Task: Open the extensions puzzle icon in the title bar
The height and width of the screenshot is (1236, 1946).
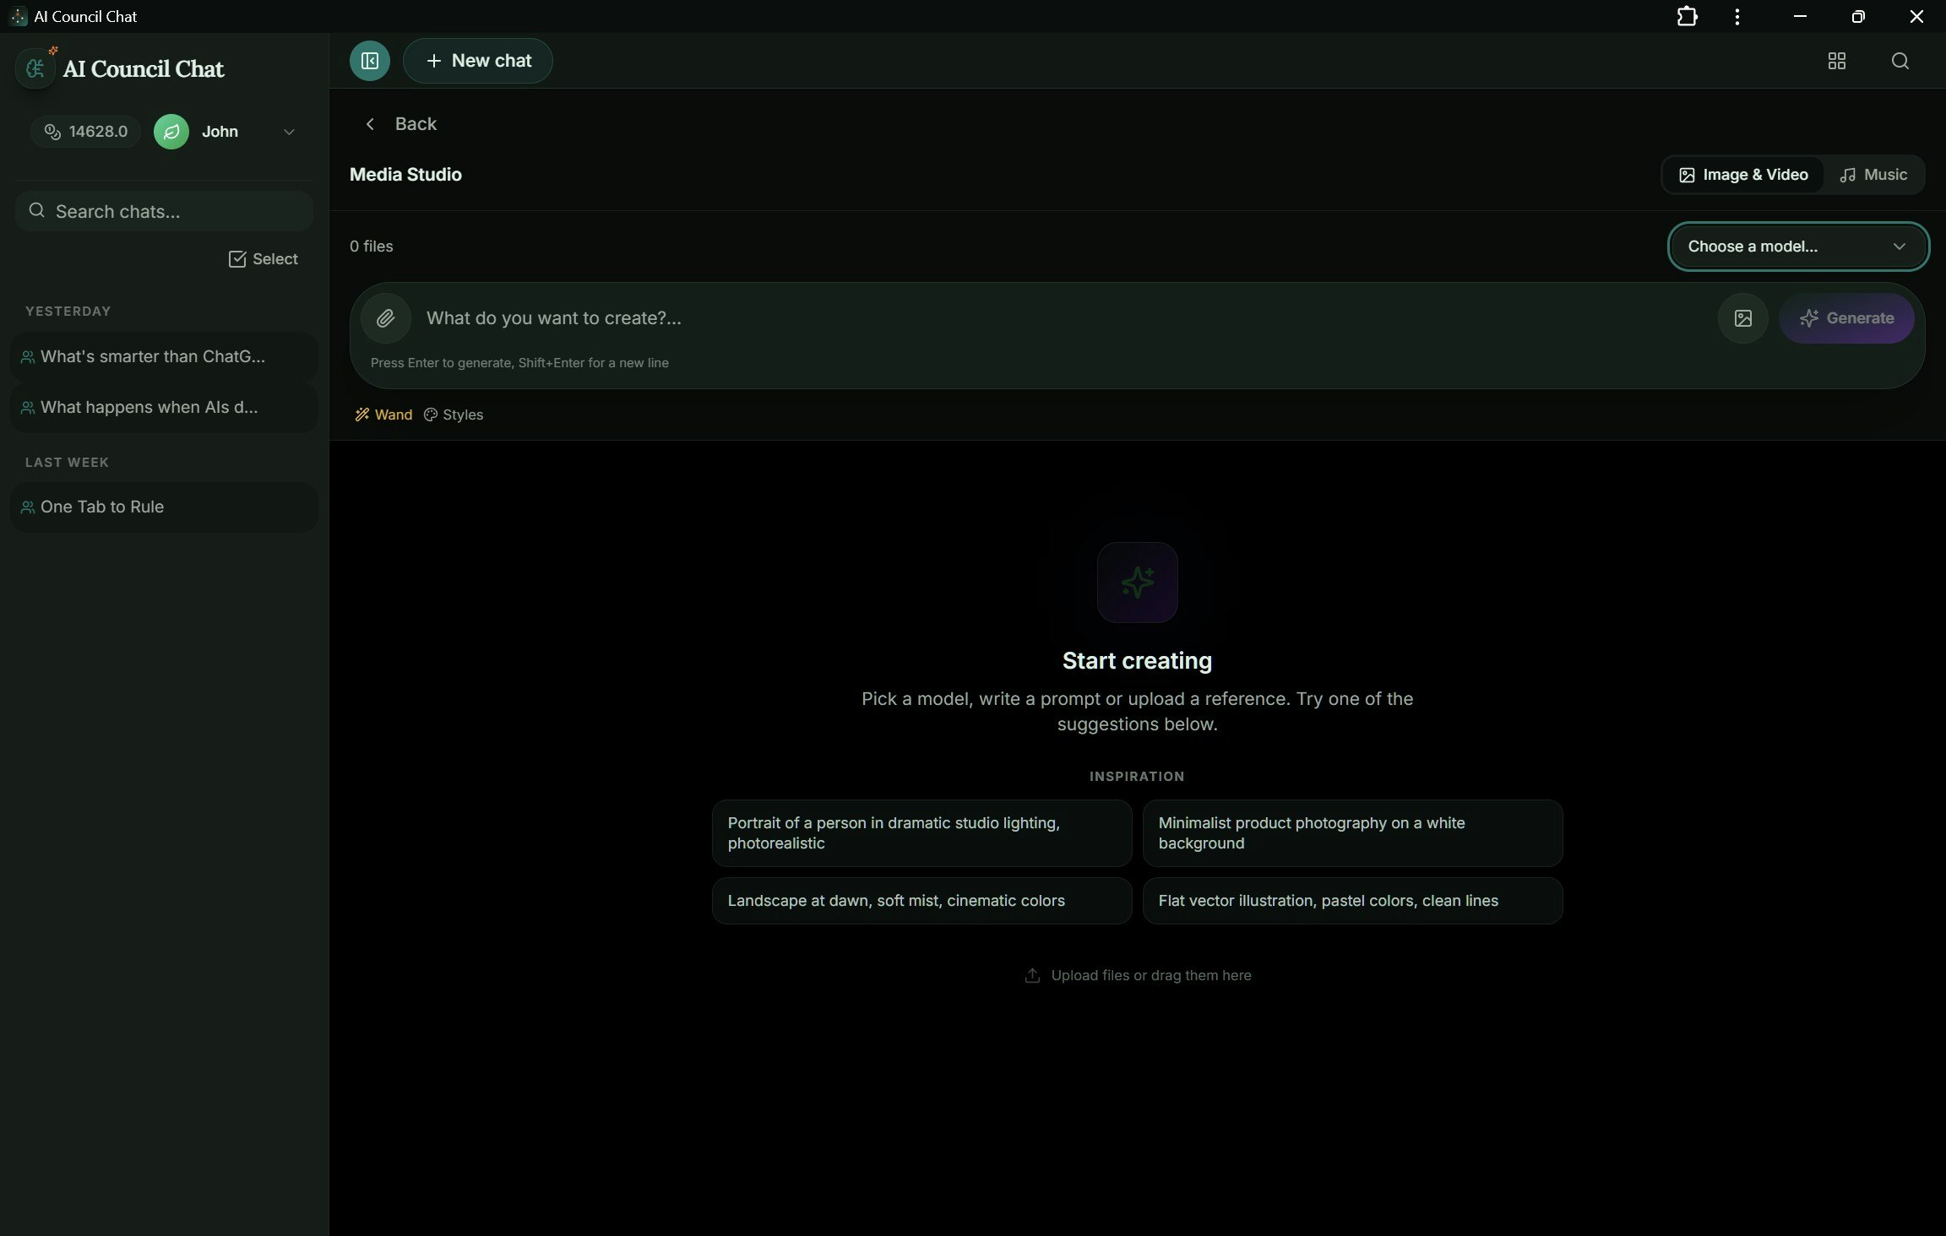Action: (1687, 16)
